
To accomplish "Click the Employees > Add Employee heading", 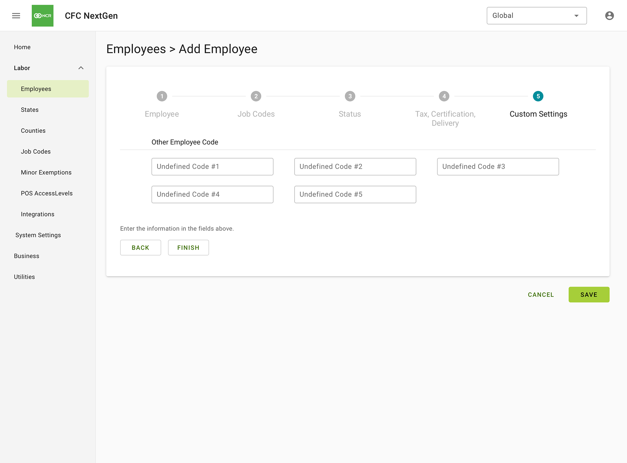I will point(182,49).
